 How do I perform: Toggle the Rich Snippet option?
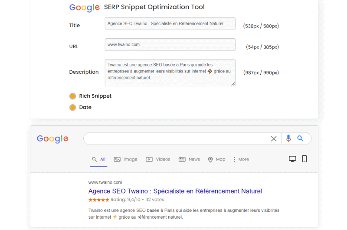click(x=72, y=96)
